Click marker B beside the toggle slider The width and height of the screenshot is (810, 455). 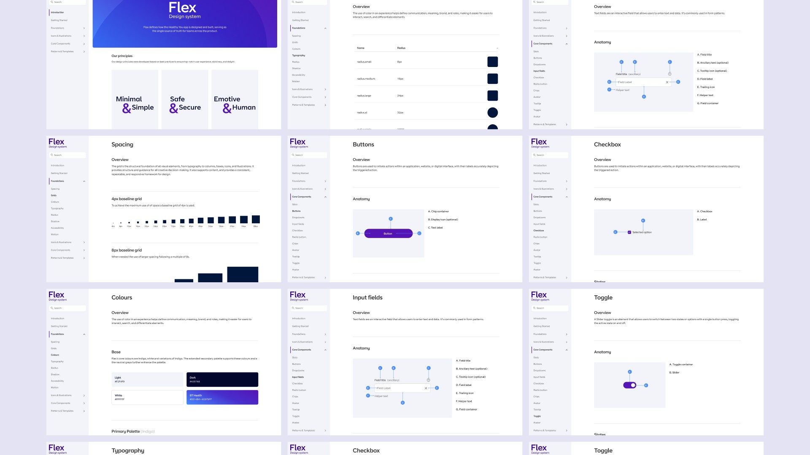coord(646,385)
